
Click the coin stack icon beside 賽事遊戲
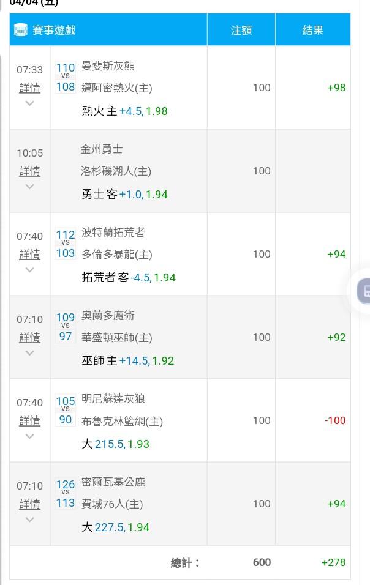point(21,30)
